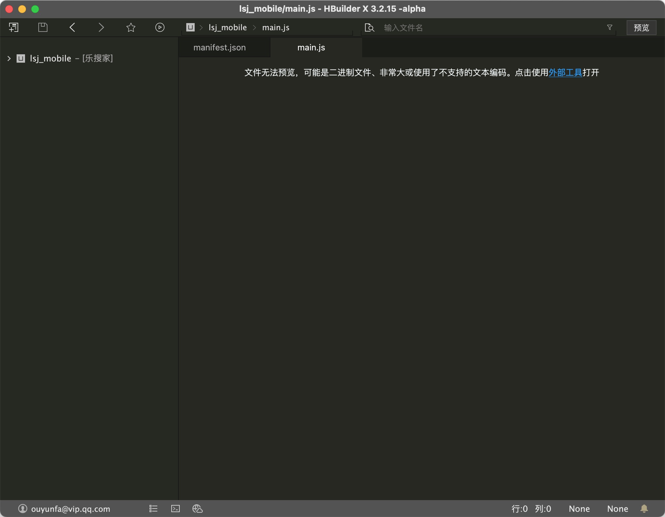
Task: Click the 预览 preview button
Action: pos(641,28)
